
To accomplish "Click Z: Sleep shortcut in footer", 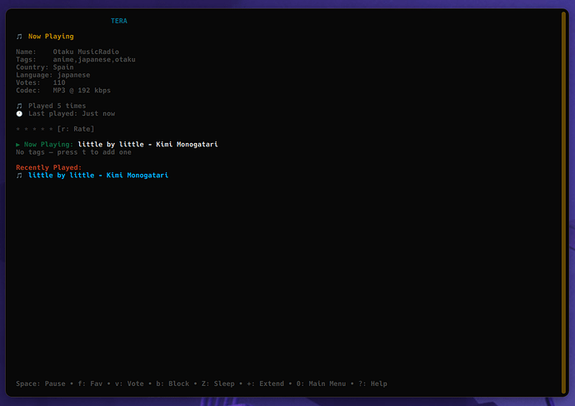I will 218,384.
